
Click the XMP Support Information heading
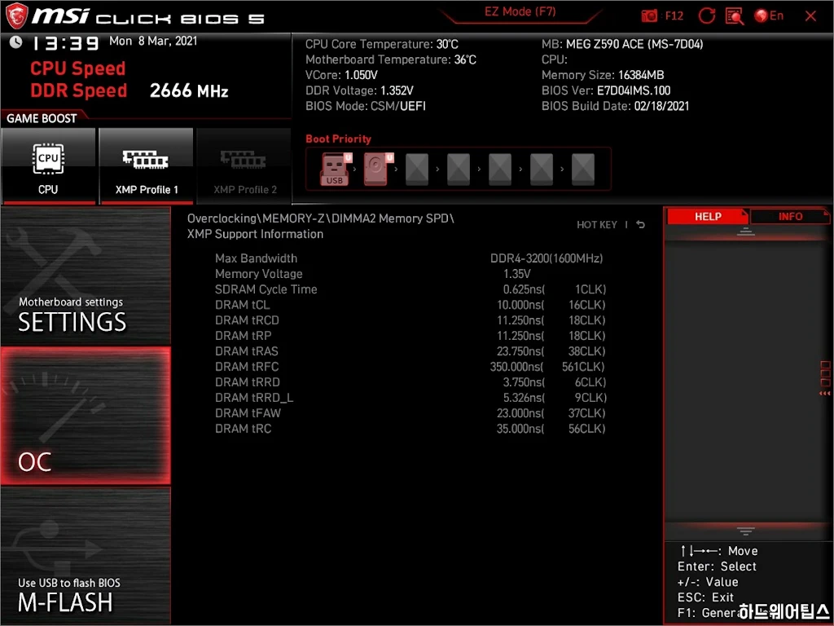point(255,234)
